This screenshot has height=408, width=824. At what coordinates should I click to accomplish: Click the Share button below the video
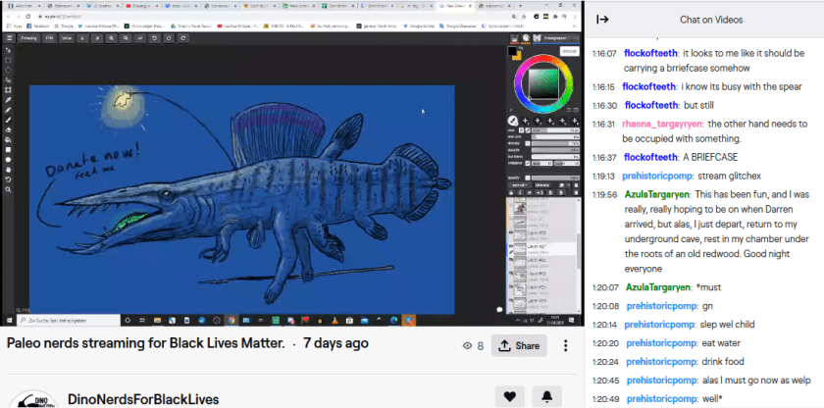[x=518, y=346]
